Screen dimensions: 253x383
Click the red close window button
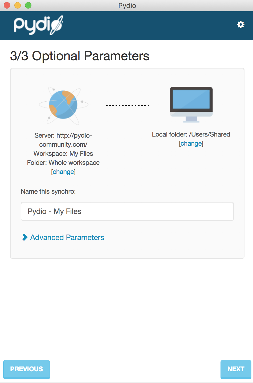[x=7, y=5]
